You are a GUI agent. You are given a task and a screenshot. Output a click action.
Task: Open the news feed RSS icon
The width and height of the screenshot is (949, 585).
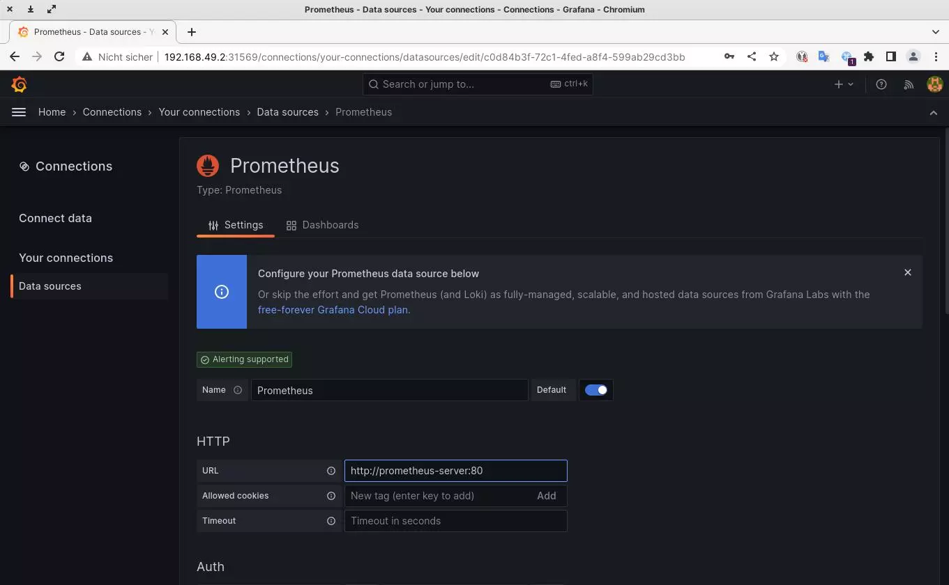[x=908, y=84]
